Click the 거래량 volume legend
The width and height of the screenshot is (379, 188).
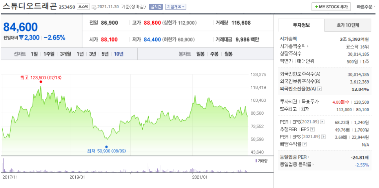(261, 161)
